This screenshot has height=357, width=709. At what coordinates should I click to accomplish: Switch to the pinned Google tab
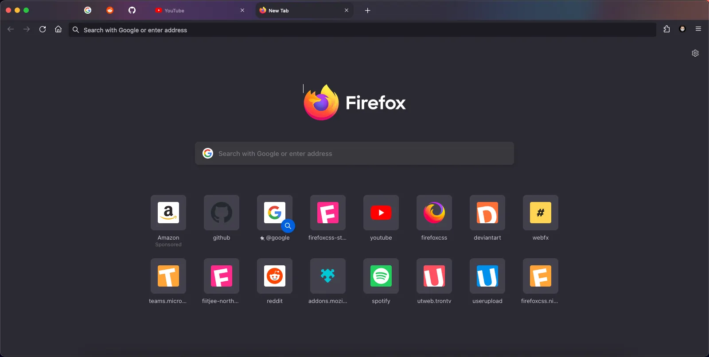coord(88,10)
